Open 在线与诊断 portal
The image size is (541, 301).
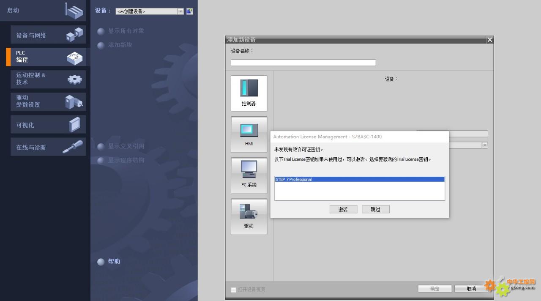click(x=48, y=147)
